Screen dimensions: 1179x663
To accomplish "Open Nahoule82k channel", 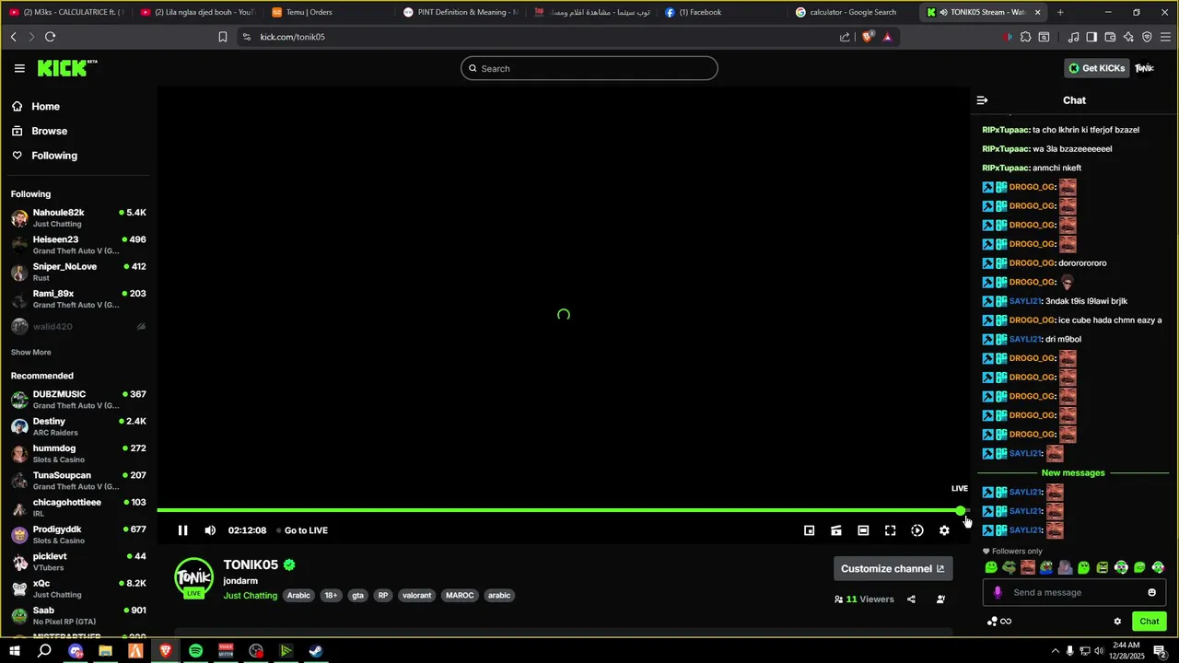I will (78, 217).
